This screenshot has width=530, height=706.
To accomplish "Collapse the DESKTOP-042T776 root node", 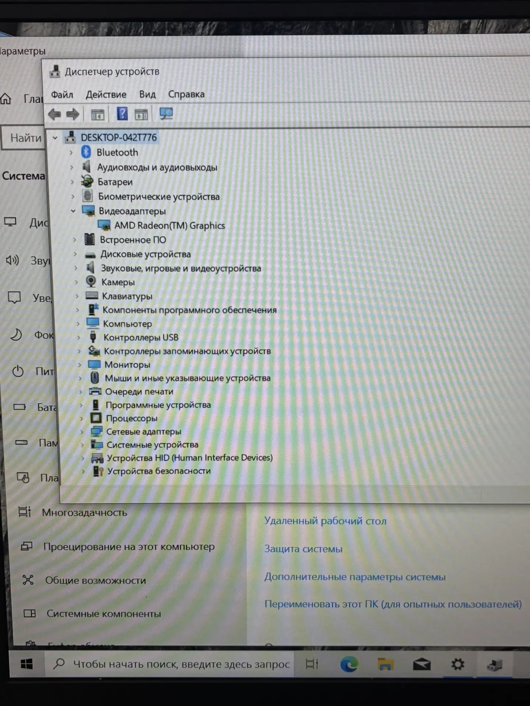I will [x=55, y=138].
